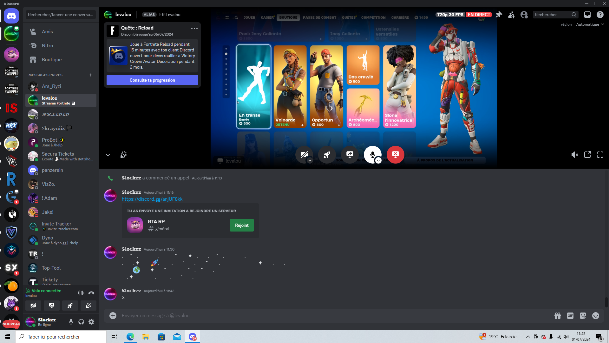This screenshot has height=343, width=609.
Task: Open the GIF picker
Action: (x=570, y=316)
